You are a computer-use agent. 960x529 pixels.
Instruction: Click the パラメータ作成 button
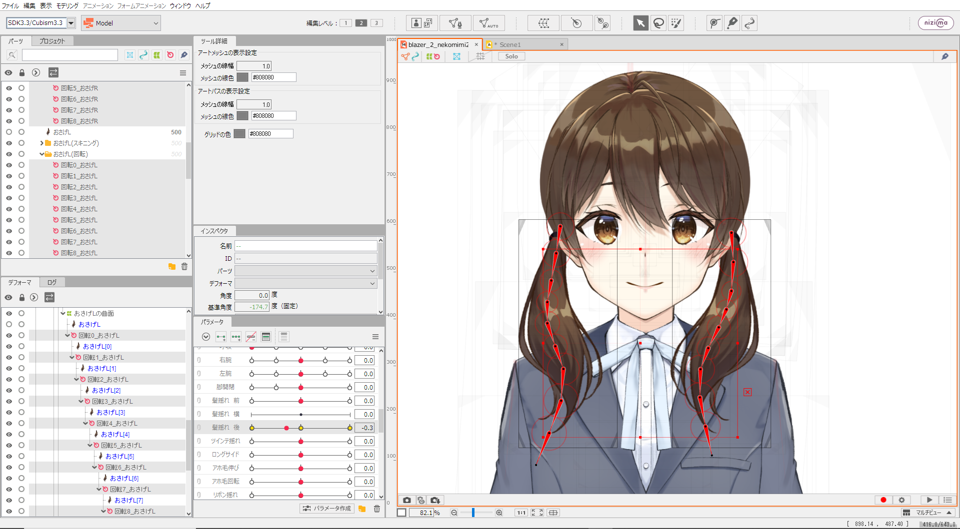click(x=327, y=509)
